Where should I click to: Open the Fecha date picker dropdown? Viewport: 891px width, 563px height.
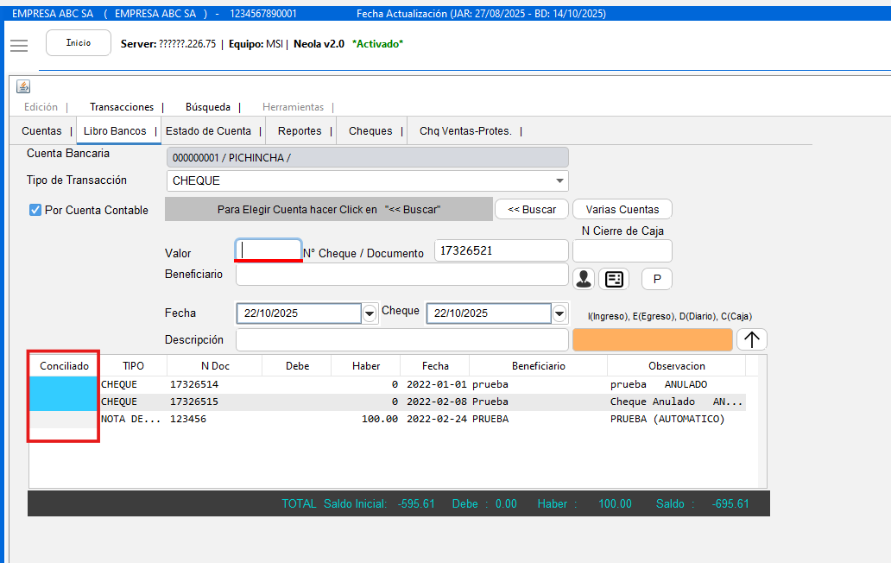click(370, 313)
